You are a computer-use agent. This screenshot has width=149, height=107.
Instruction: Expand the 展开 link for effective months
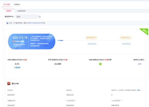[x=139, y=90]
